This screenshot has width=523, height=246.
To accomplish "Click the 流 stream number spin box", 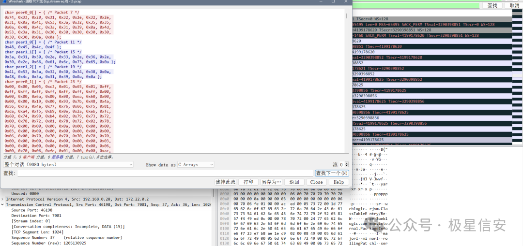I will pyautogui.click(x=344, y=164).
